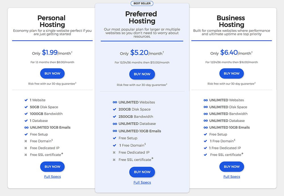Click X icon beside Personal Free SSL certificate
Screen dimensions: 284x196
[x=26, y=155]
